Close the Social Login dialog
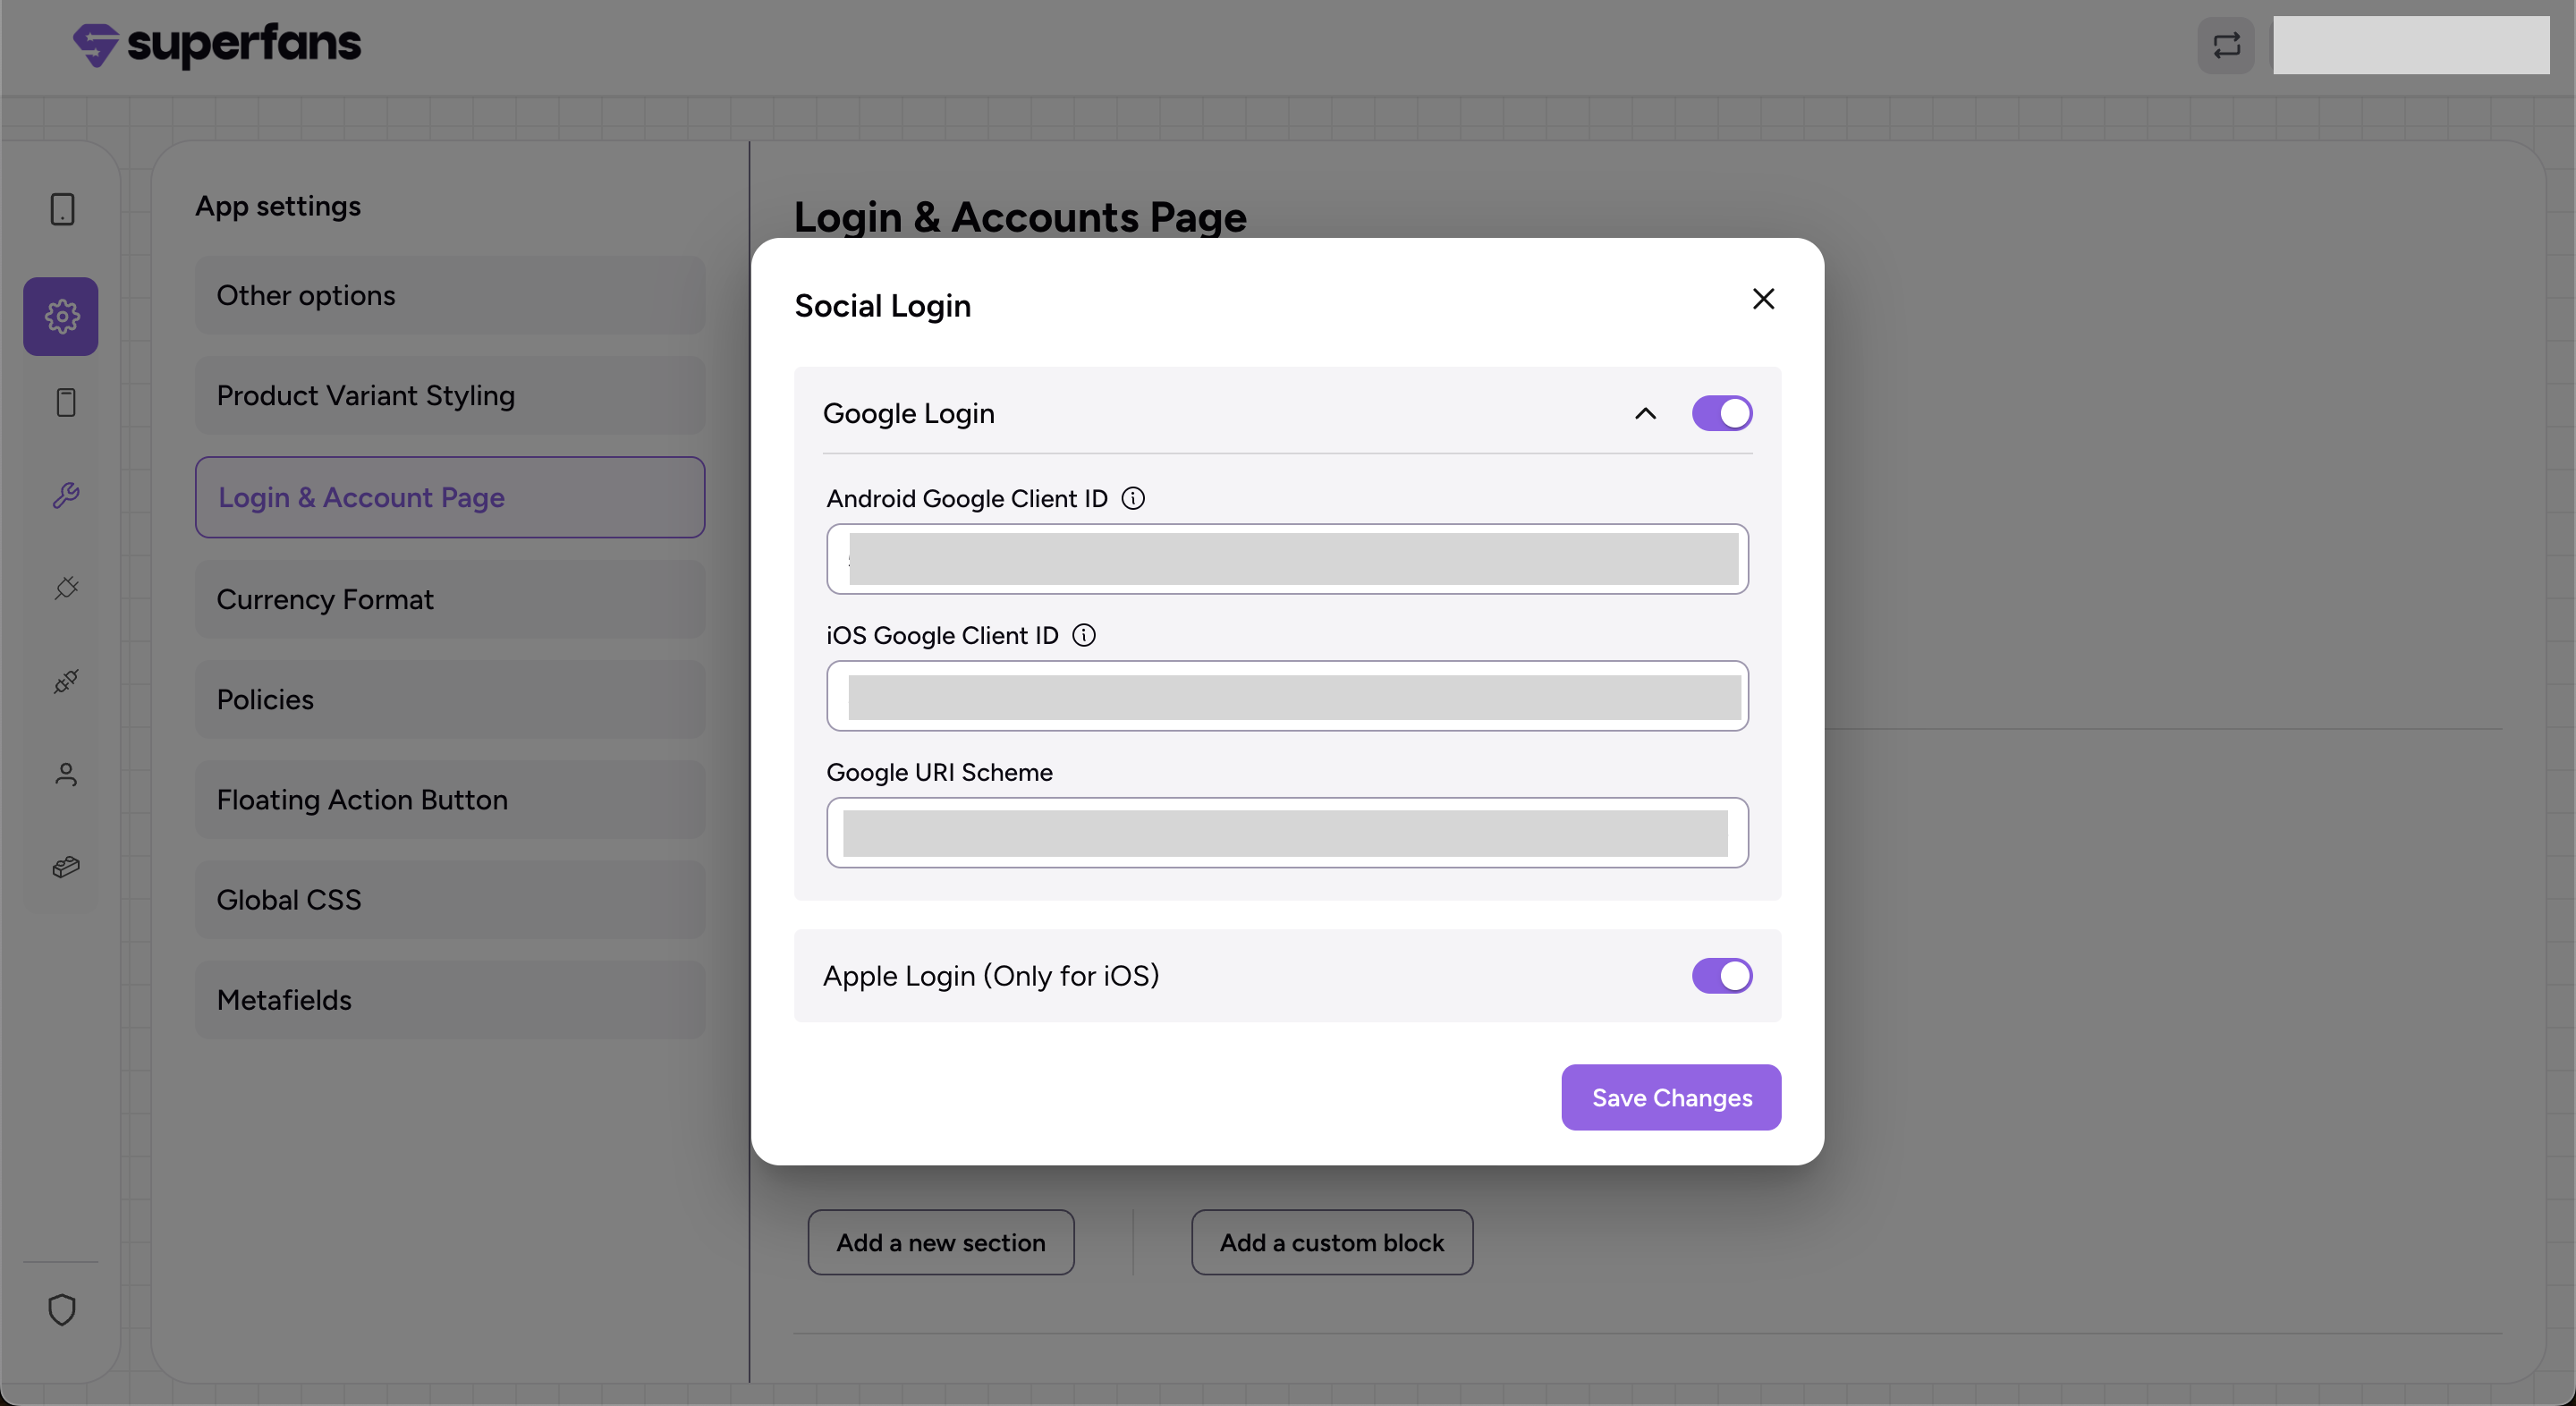The image size is (2576, 1406). [x=1763, y=299]
